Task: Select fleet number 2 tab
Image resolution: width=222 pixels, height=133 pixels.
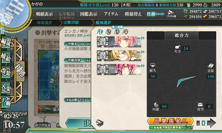Action: click(x=109, y=32)
